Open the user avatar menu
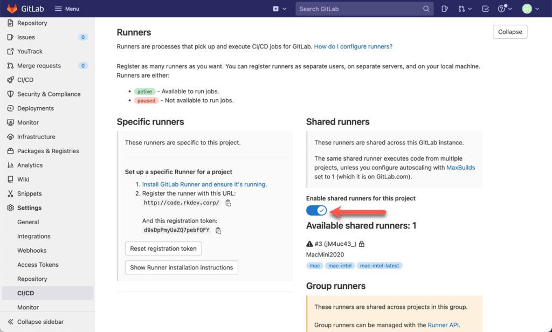This screenshot has height=332, width=552. click(527, 9)
